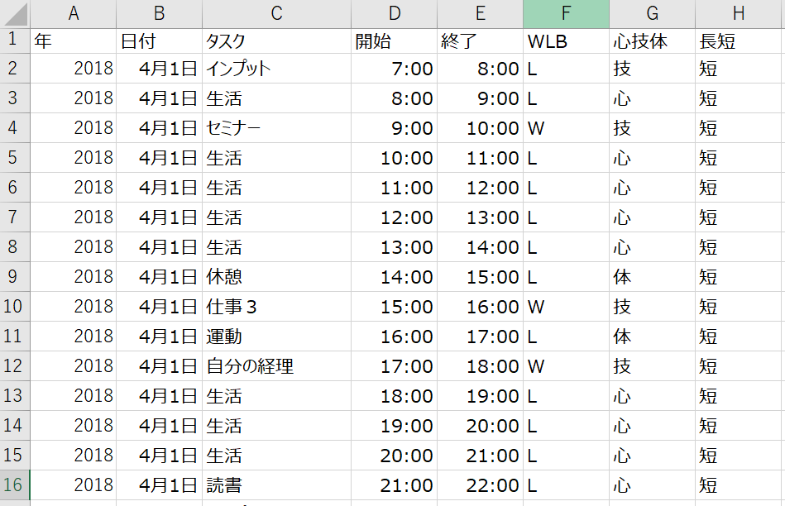Click end time 22:00 cell
This screenshot has height=506, width=785.
point(480,485)
